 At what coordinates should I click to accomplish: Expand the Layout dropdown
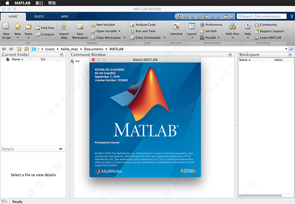tap(192, 38)
